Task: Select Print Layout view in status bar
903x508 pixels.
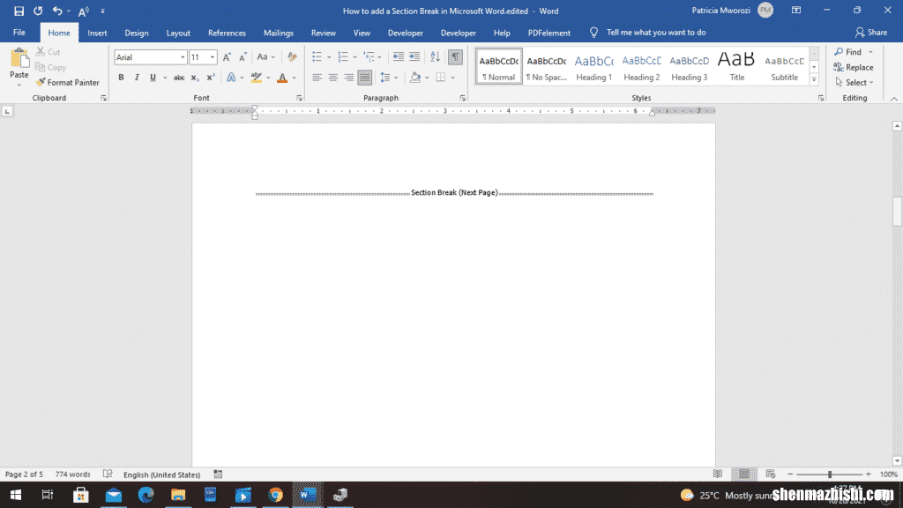Action: coord(744,474)
